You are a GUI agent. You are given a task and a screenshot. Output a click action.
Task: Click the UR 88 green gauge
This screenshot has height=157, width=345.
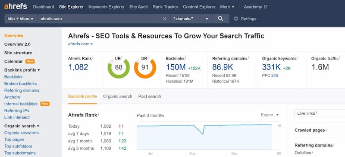[x=119, y=67]
